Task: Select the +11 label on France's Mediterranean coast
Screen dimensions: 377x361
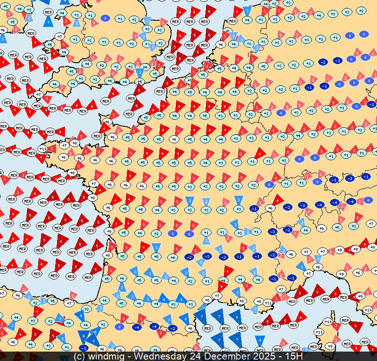Action: coord(268,303)
